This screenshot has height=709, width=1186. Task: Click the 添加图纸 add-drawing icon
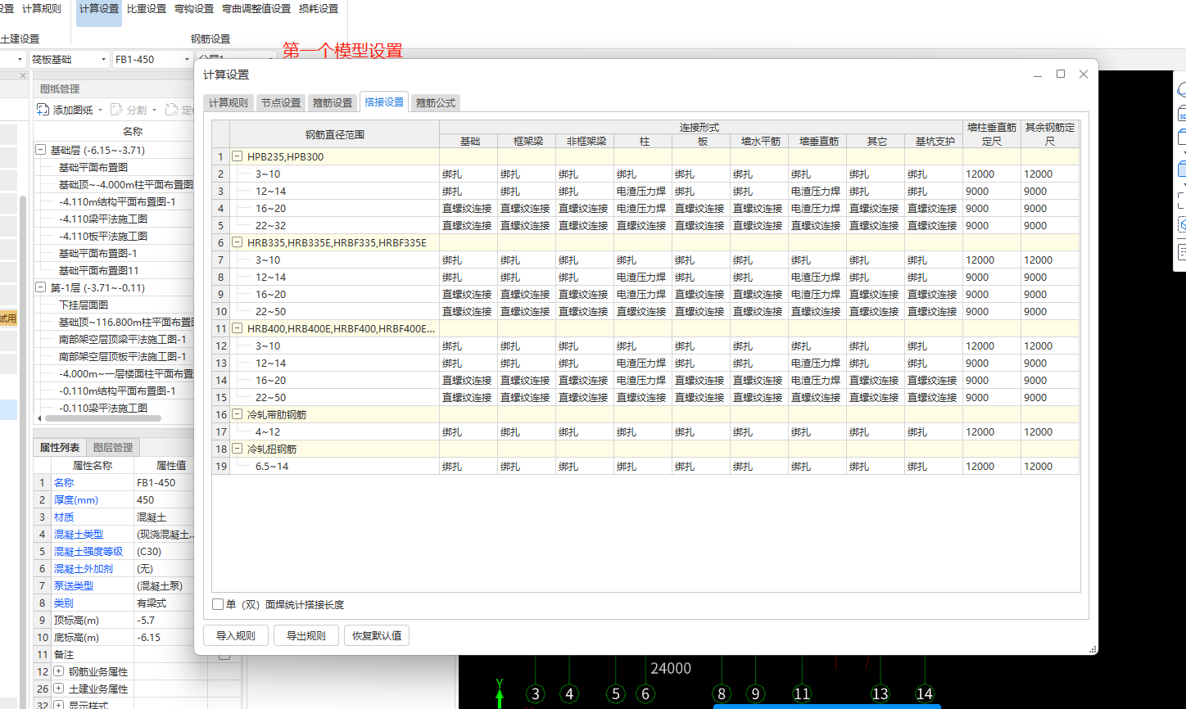click(43, 110)
